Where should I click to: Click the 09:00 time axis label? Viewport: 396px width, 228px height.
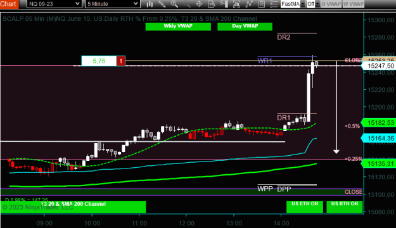tap(44, 223)
